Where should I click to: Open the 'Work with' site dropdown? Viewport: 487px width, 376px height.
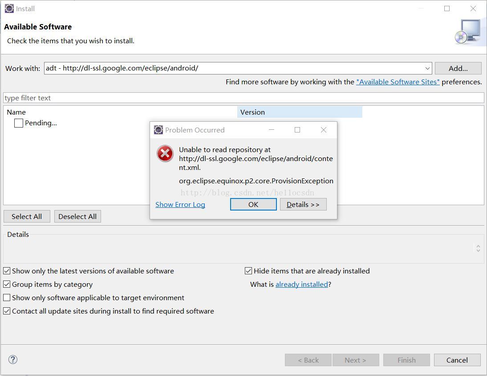(427, 68)
